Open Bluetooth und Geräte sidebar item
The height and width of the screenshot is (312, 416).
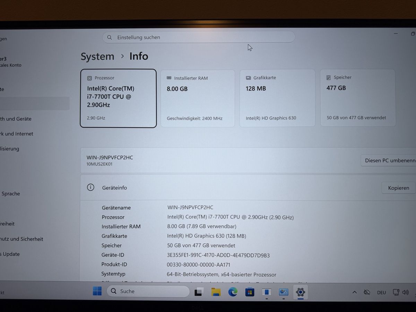(16, 119)
